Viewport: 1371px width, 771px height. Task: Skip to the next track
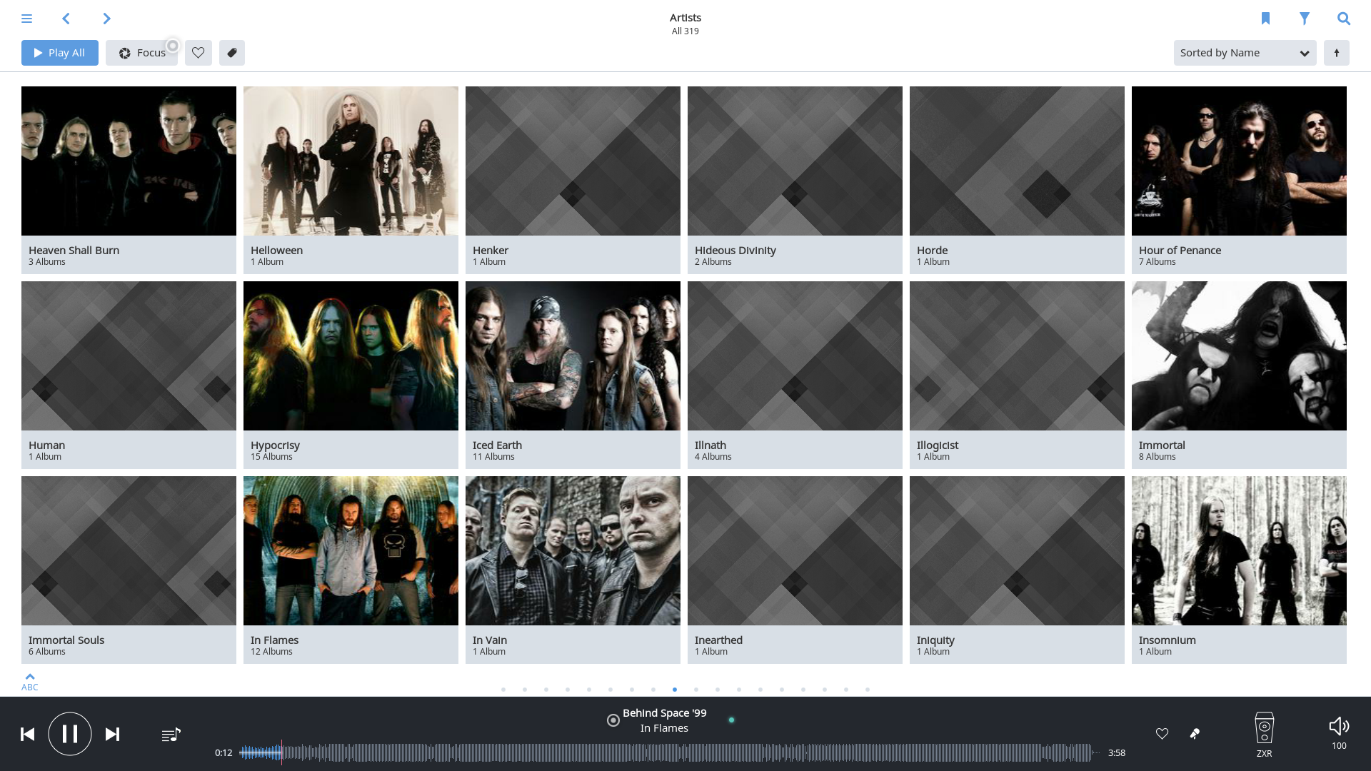coord(112,735)
